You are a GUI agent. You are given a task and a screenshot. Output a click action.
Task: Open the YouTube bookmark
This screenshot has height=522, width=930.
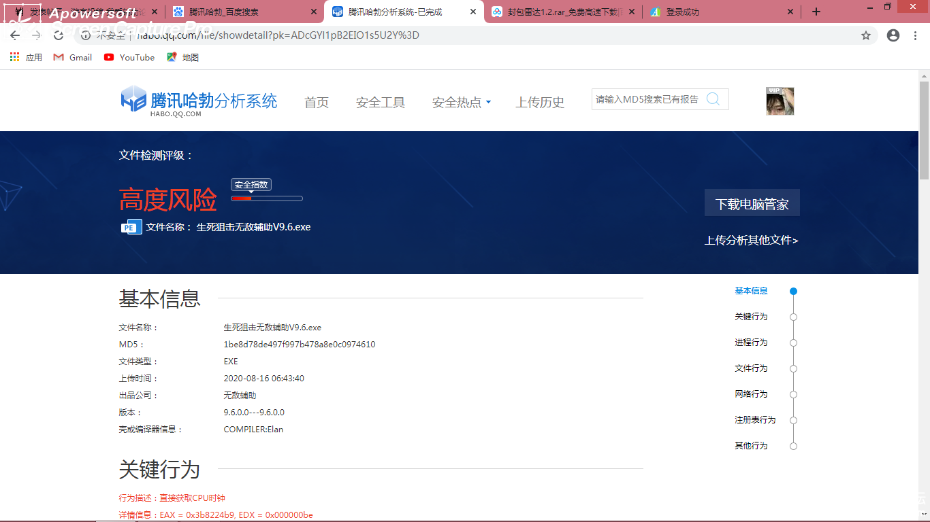(129, 58)
